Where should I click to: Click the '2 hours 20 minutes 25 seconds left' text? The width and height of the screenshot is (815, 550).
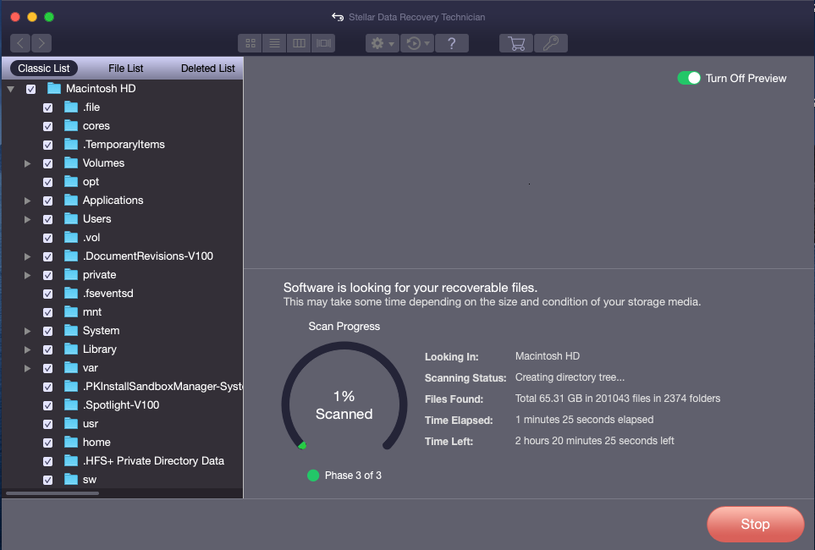pos(594,441)
